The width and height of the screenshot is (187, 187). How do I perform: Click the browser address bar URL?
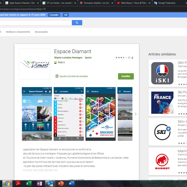(23, 9)
